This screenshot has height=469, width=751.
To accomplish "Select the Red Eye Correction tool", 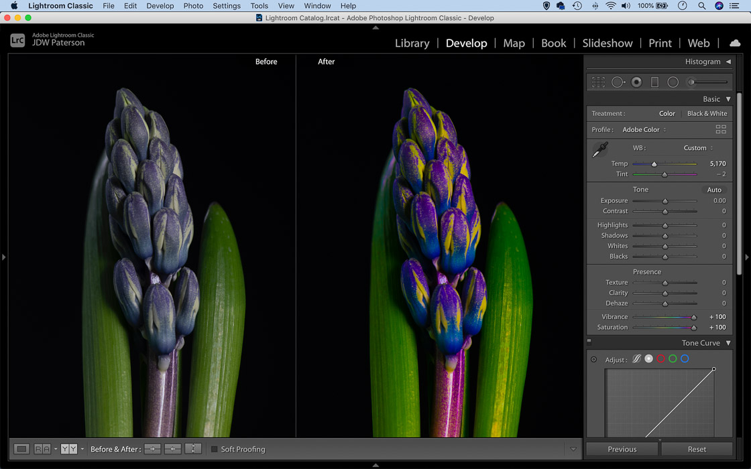I will click(x=636, y=82).
